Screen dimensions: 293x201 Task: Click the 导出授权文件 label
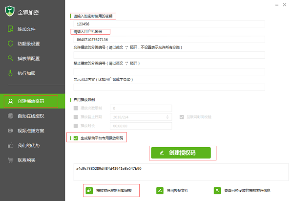pyautogui.click(x=178, y=191)
